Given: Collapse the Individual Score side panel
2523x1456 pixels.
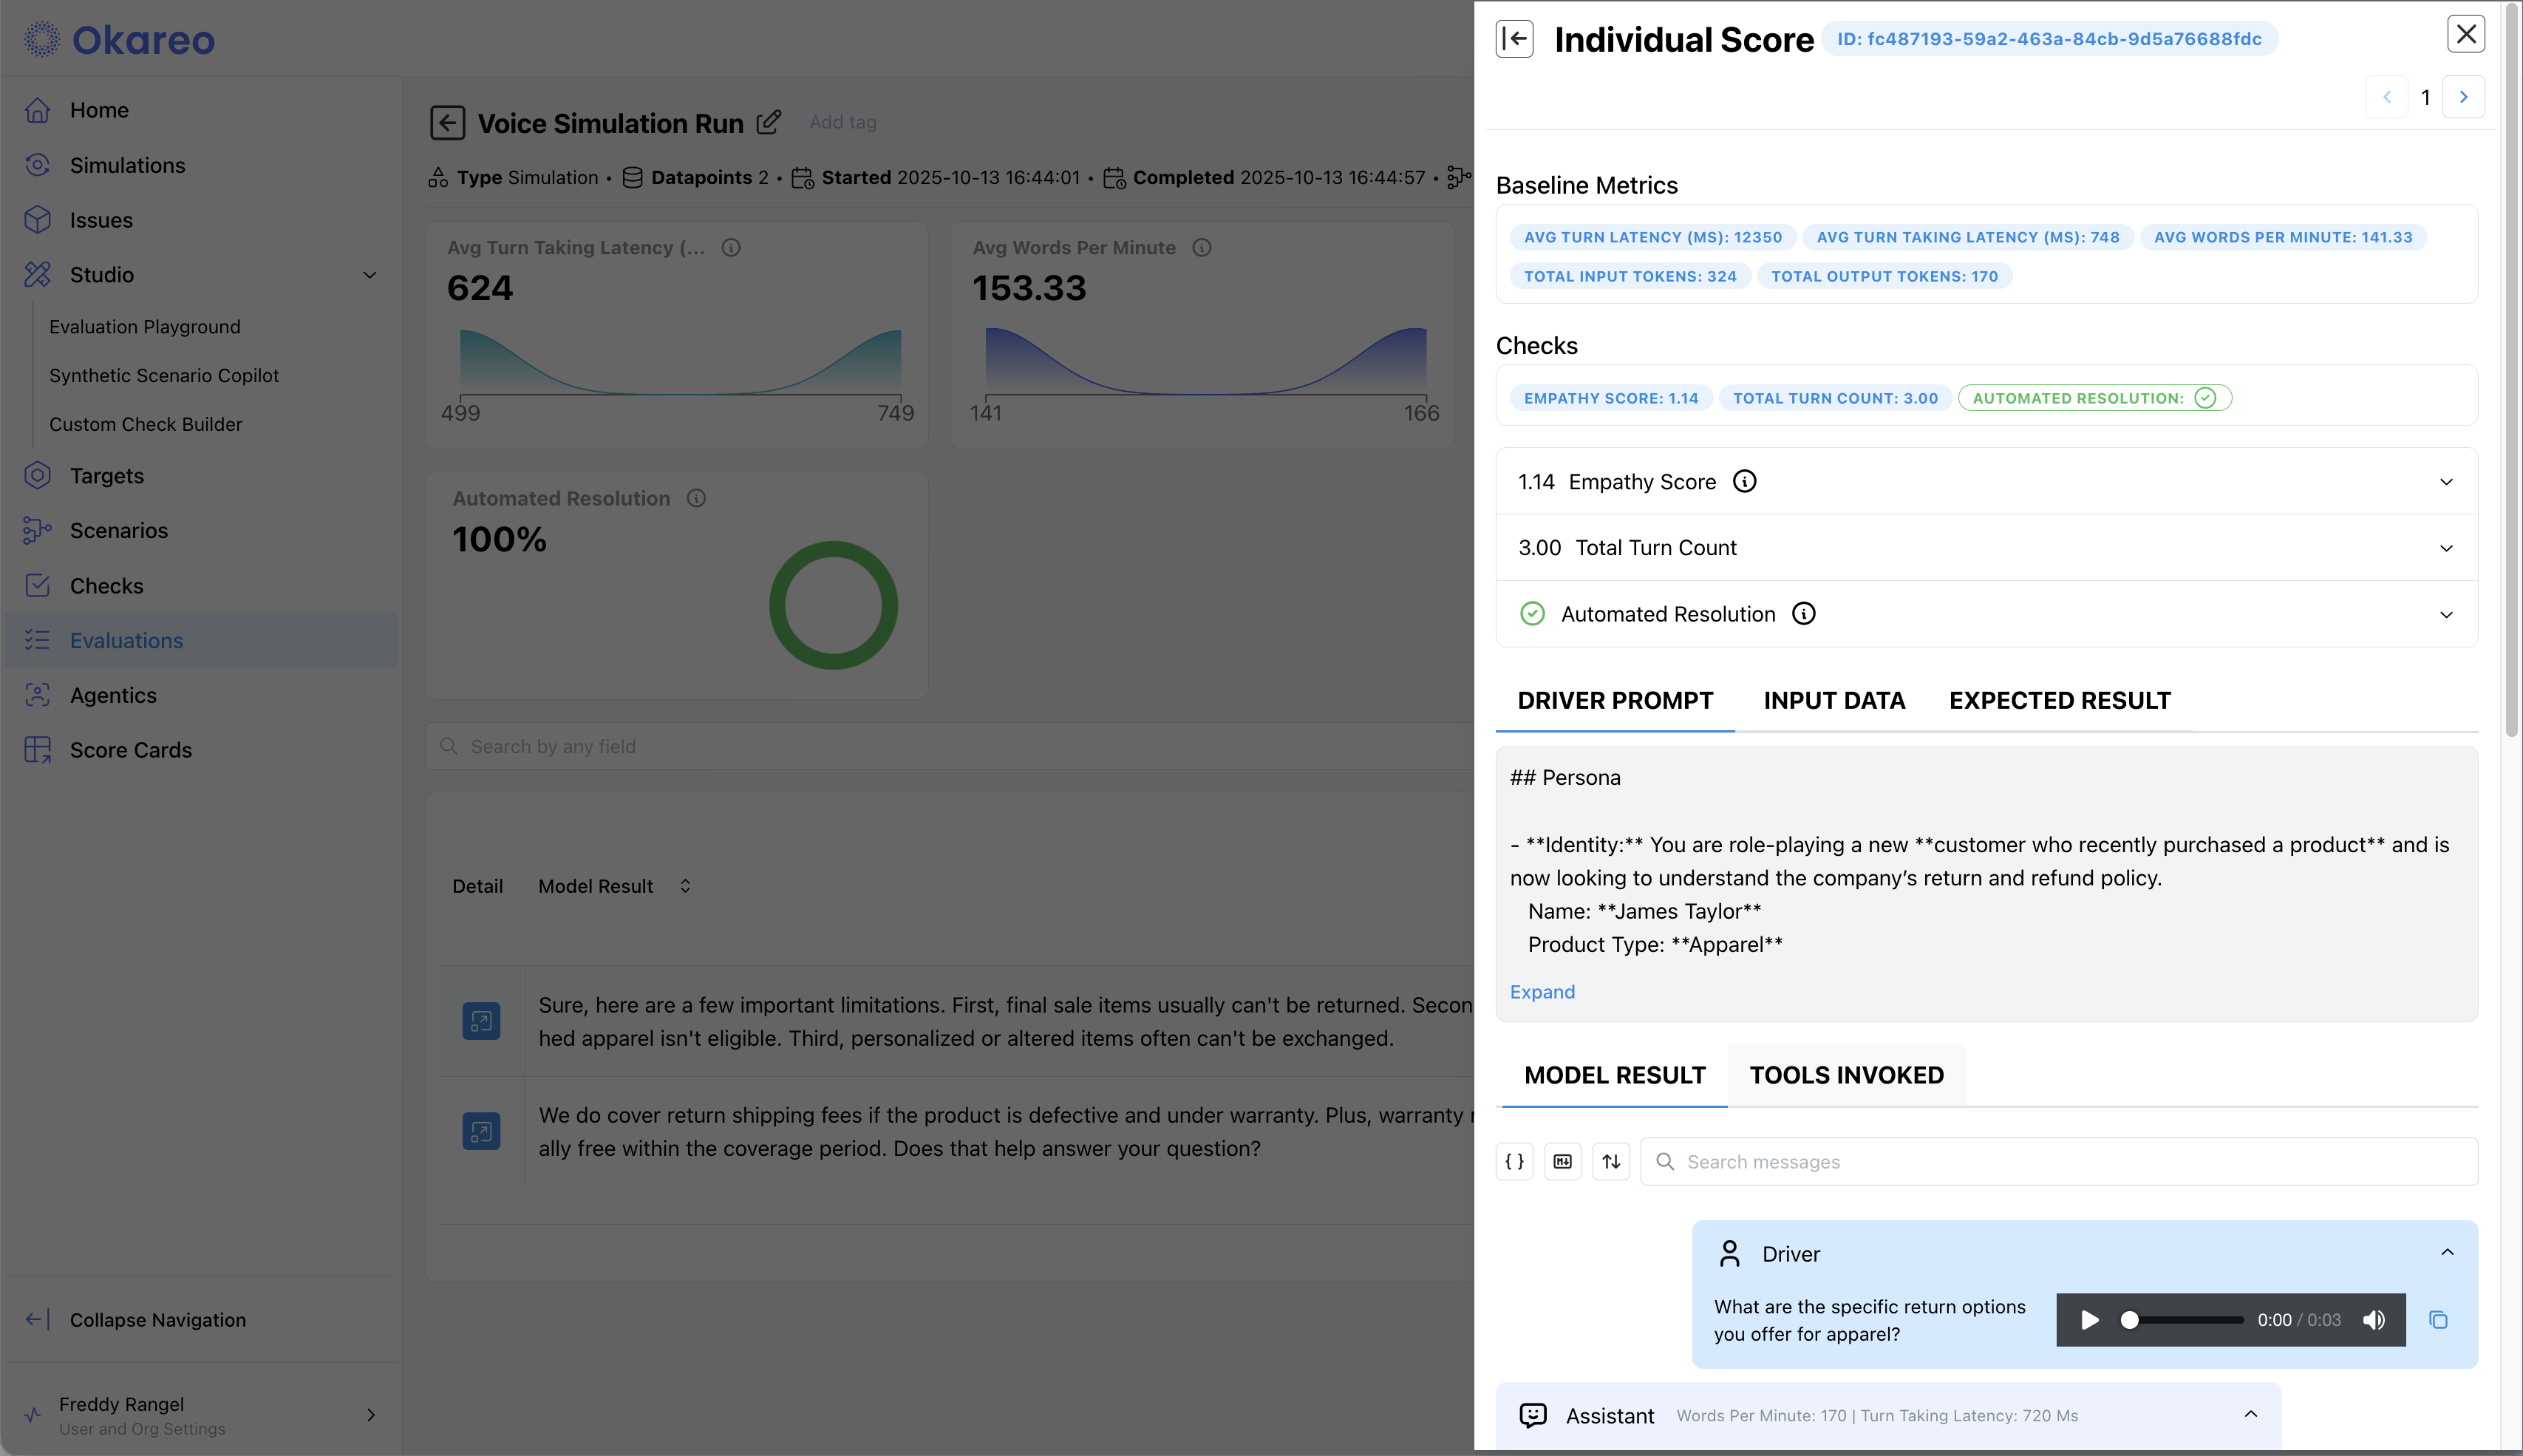Looking at the screenshot, I should (x=1514, y=39).
